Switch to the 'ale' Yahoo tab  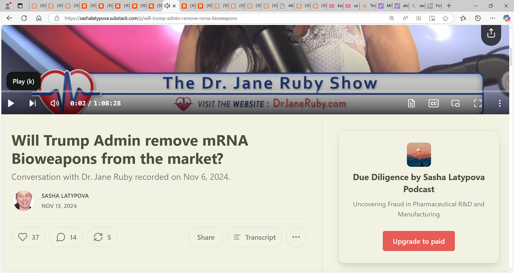pos(401,6)
